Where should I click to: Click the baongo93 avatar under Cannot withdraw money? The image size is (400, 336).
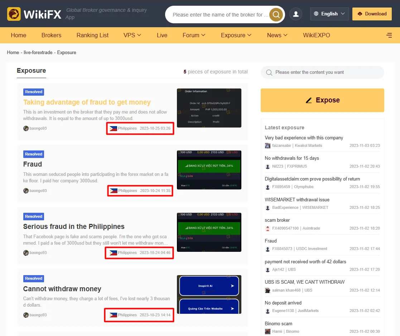click(26, 315)
